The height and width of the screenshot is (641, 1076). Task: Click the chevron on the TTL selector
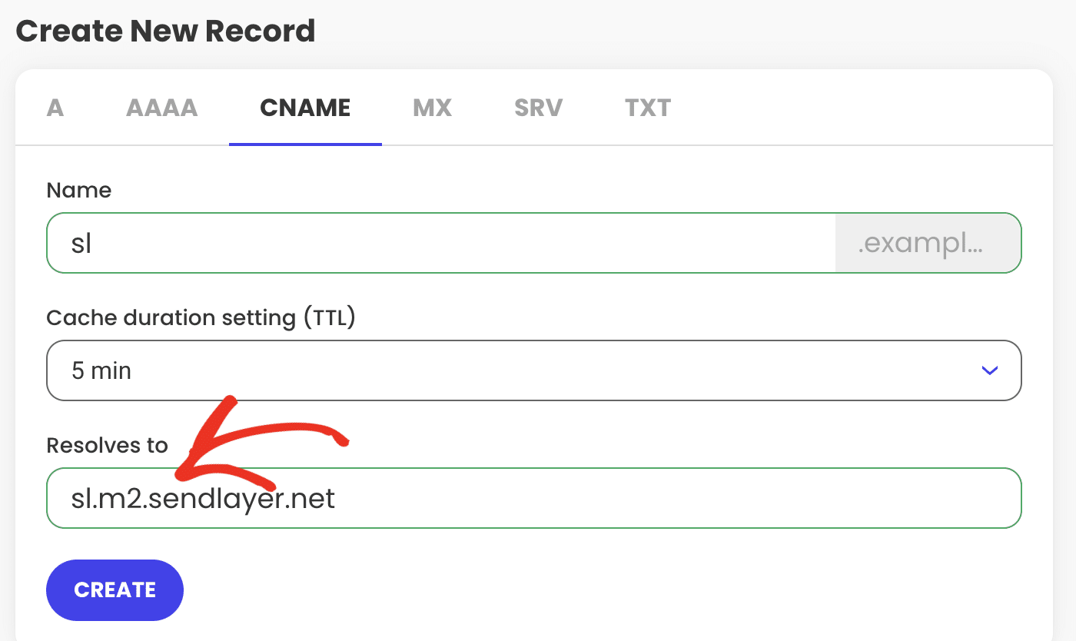[990, 370]
